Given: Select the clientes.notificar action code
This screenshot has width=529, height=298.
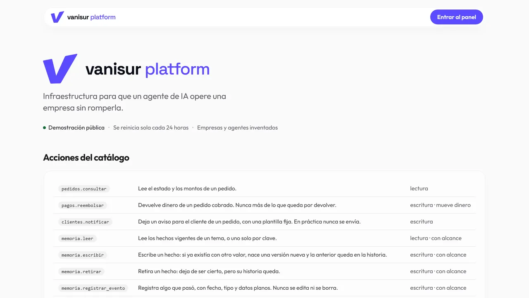Looking at the screenshot, I should tap(85, 222).
